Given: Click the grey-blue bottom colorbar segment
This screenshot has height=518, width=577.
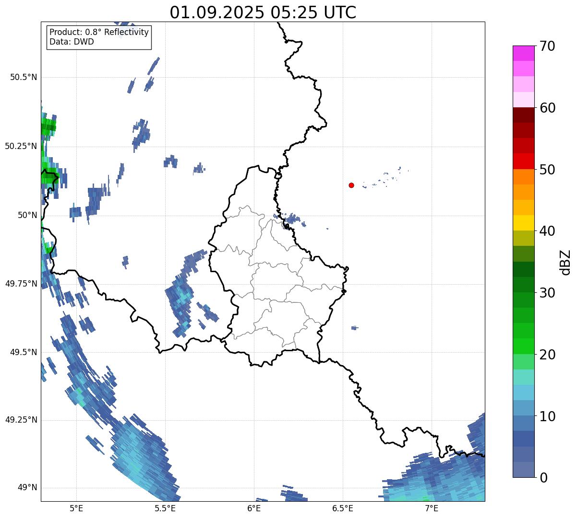Looking at the screenshot, I should [x=523, y=470].
